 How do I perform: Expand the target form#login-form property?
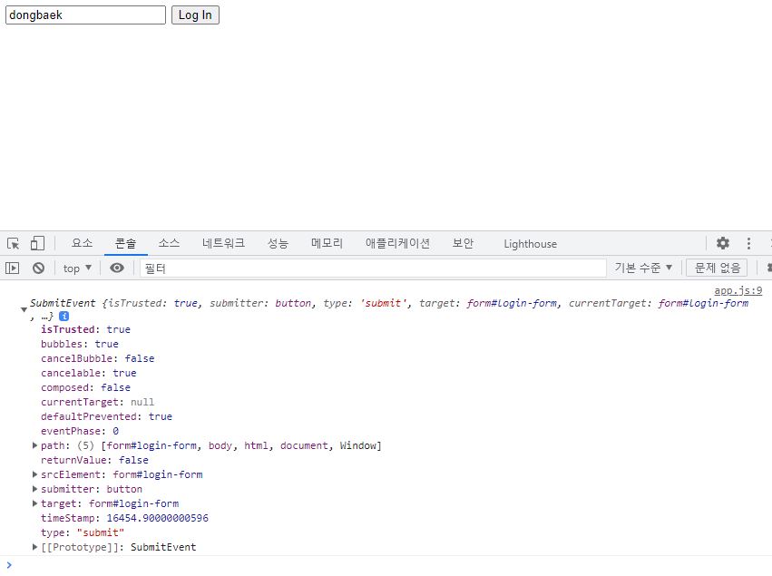click(34, 503)
